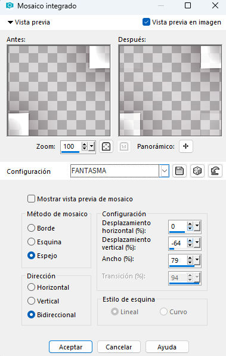Increase Desplazamiento horizontal spinner up arrow
The height and width of the screenshot is (356, 226).
[x=190, y=224]
